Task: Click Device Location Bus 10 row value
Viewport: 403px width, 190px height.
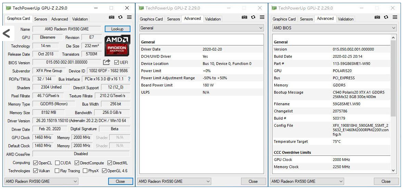Action: point(227,64)
